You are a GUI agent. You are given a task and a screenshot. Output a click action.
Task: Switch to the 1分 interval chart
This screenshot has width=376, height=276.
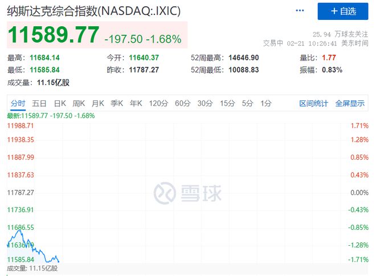tap(265, 103)
